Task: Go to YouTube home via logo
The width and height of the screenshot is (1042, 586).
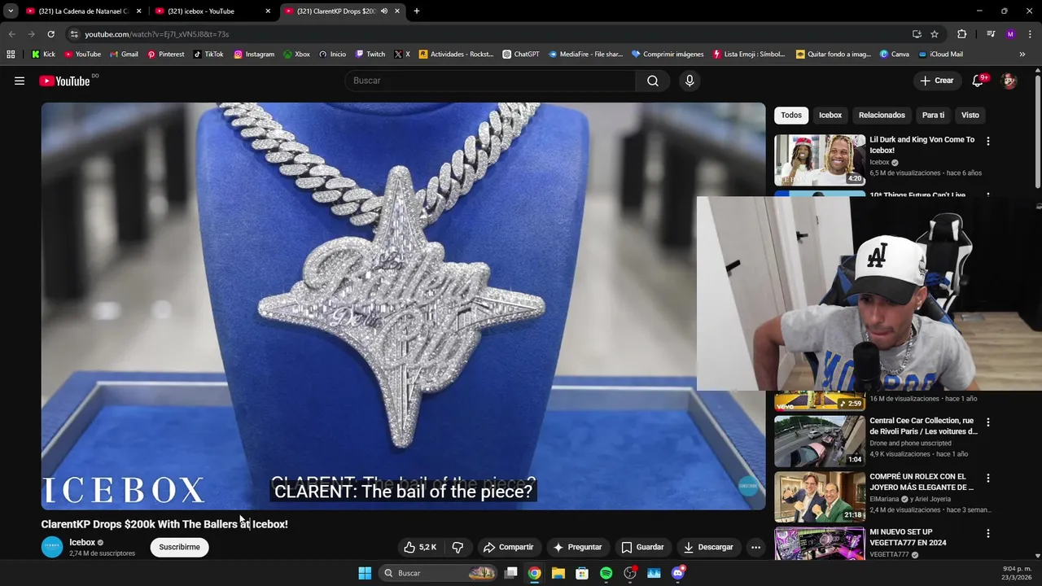Action: click(x=64, y=81)
